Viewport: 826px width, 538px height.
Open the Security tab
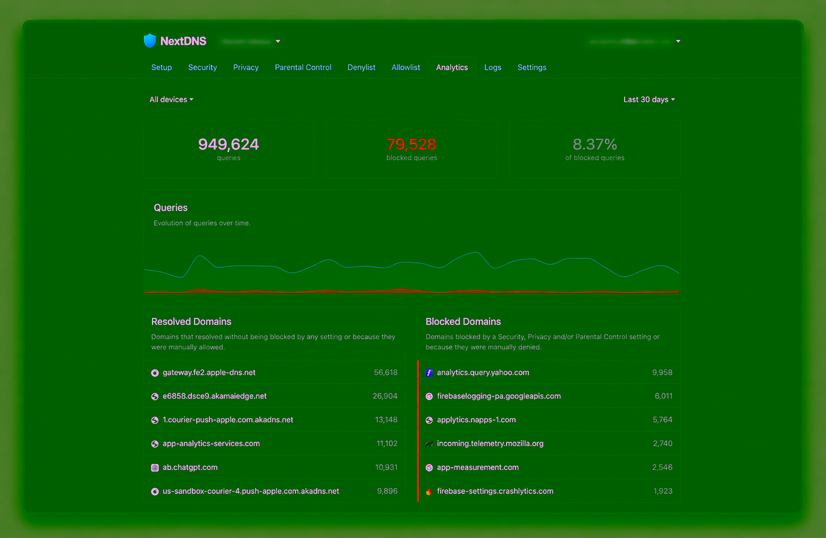[203, 68]
